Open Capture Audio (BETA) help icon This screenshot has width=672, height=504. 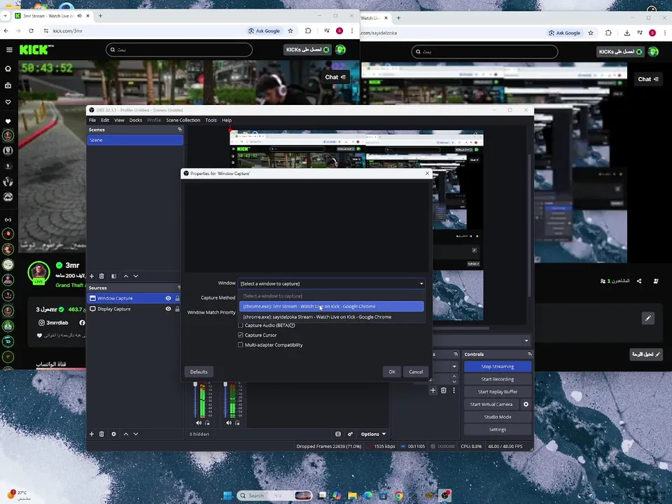point(293,325)
